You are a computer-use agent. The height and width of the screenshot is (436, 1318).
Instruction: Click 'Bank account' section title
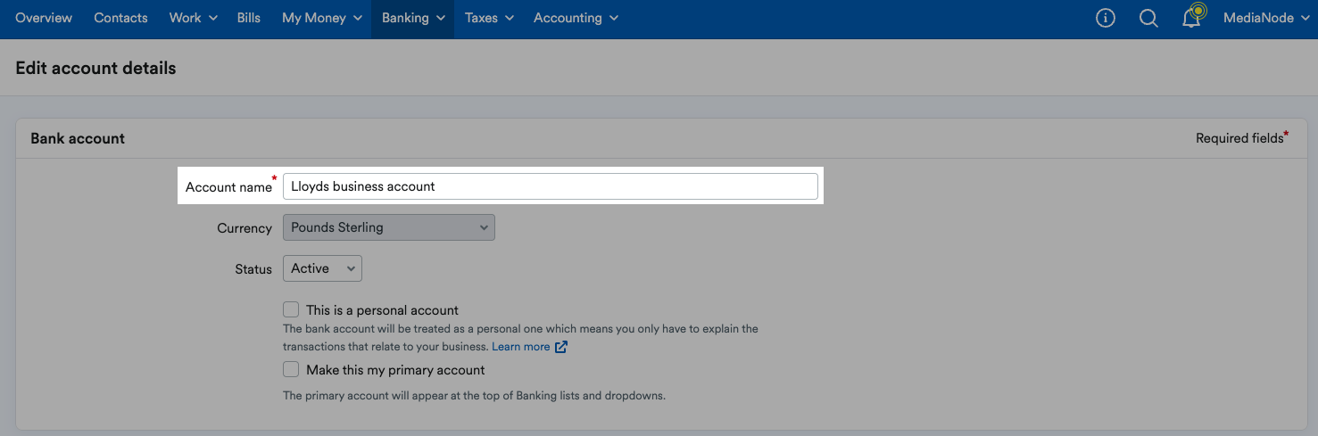(x=78, y=138)
